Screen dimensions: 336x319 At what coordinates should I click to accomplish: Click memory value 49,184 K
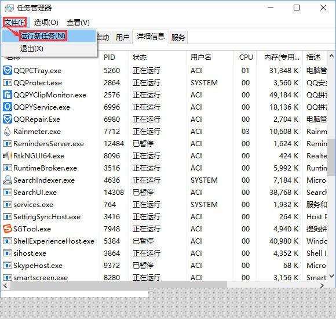(284, 95)
